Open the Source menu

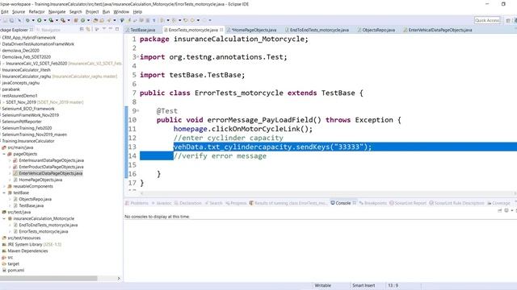[19, 12]
